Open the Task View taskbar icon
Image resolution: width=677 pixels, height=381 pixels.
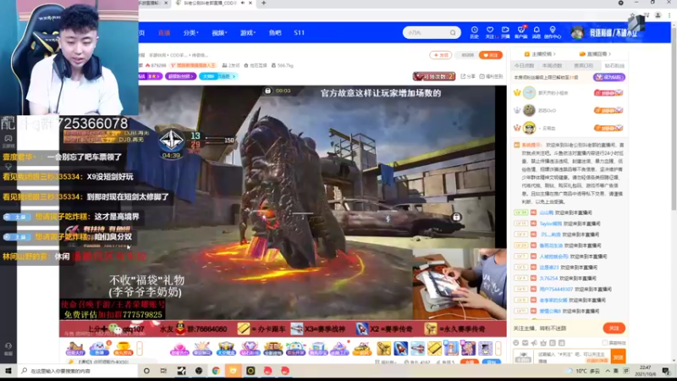(x=163, y=371)
